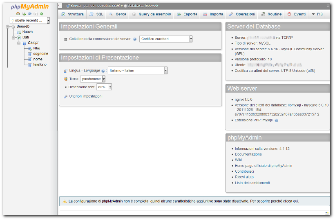Click the 'nginx/1.5.0' web server entry
Viewport: 335px width, 220px height.
(x=243, y=100)
